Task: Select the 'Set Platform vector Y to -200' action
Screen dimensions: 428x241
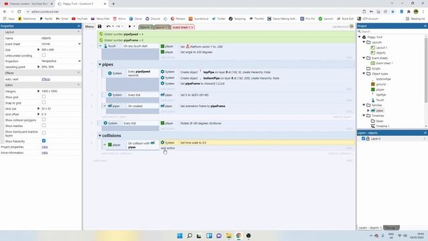Action: coord(201,46)
